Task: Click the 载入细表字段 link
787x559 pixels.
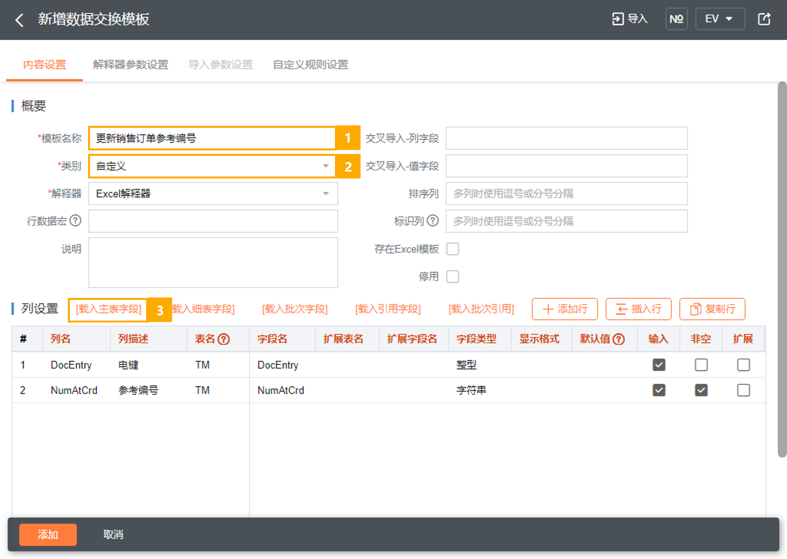Action: [203, 309]
